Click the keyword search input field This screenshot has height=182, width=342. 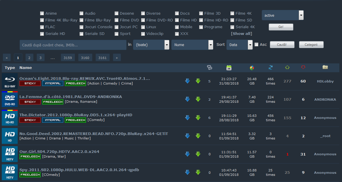pos(73,45)
